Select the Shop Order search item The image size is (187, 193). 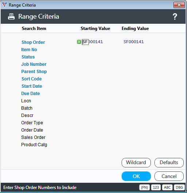[33, 42]
